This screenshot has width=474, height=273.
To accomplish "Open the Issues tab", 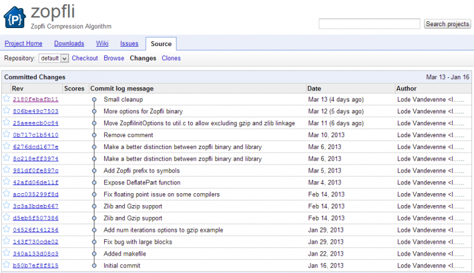I will pos(129,44).
